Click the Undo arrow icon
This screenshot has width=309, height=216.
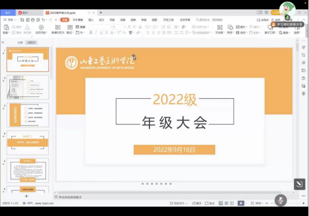43,20
